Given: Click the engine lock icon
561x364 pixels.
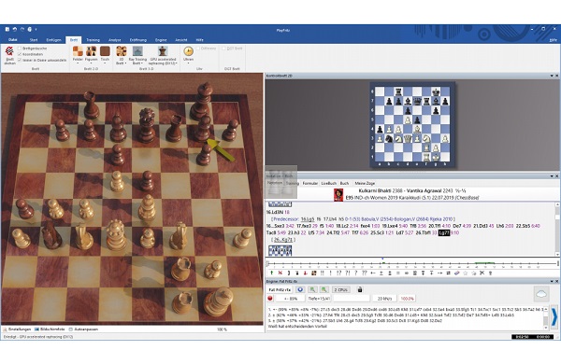Looking at the screenshot, I should 360,289.
